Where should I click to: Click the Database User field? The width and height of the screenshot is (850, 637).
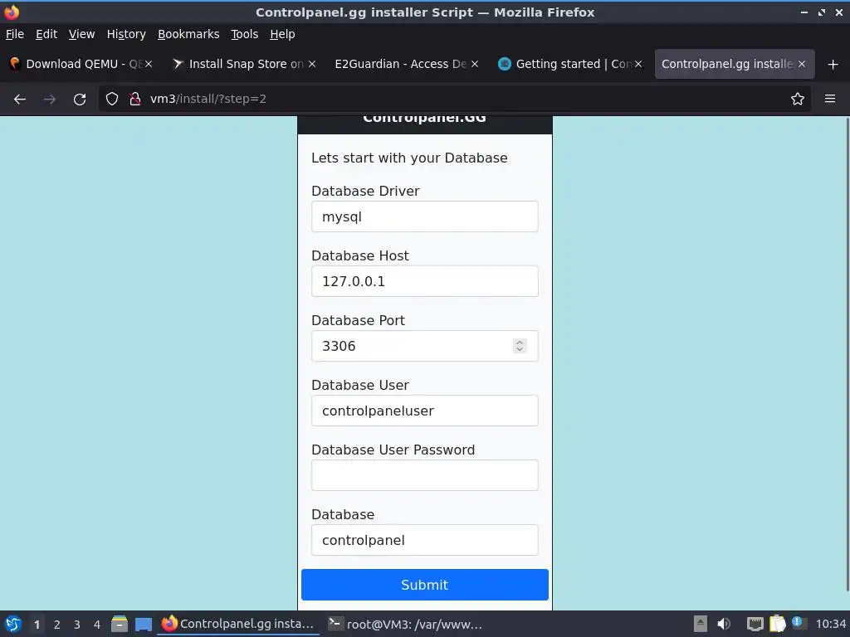pyautogui.click(x=424, y=411)
